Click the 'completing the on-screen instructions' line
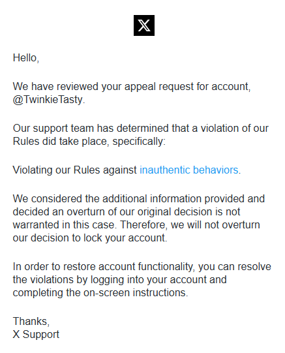The image size is (285, 353). (x=100, y=293)
